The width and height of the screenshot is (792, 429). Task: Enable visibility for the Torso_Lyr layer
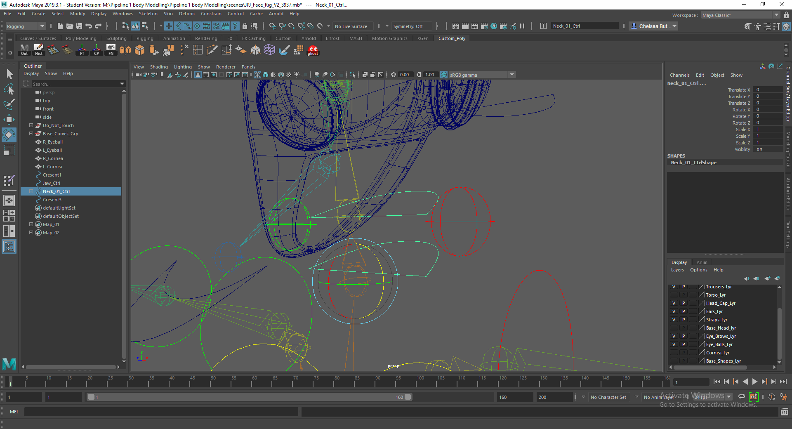[674, 295]
